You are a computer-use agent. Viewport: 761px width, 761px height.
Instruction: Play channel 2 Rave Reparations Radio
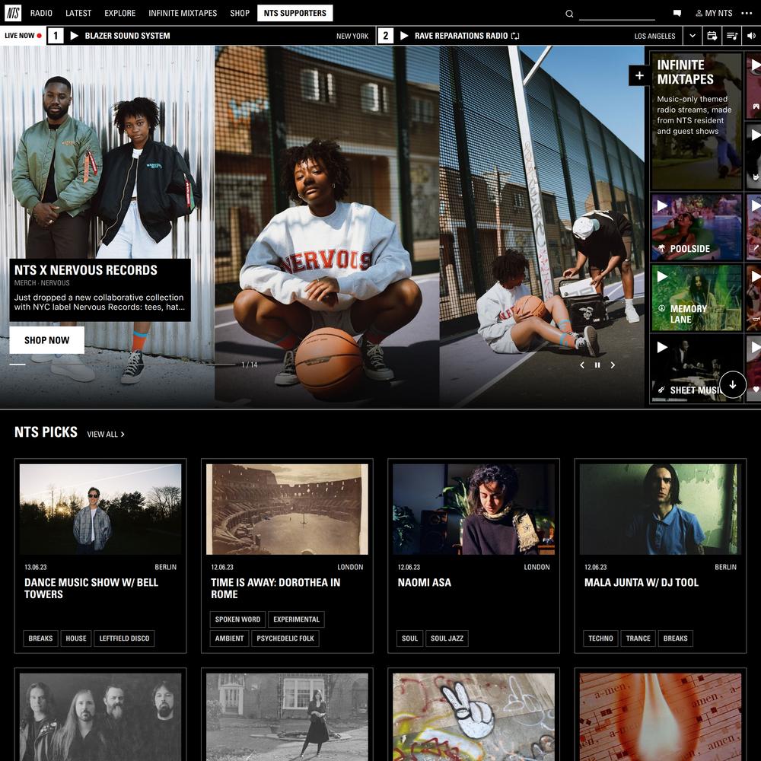[404, 36]
